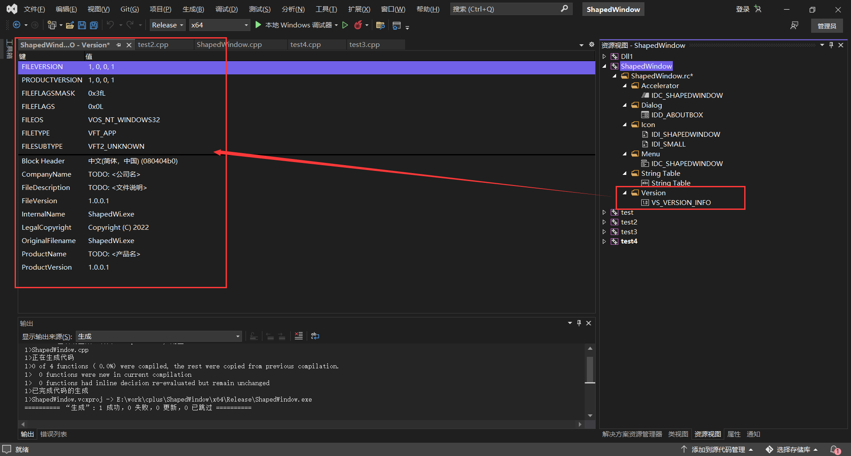The width and height of the screenshot is (851, 456).
Task: Toggle word wrap in the output panel
Action: coord(315,336)
